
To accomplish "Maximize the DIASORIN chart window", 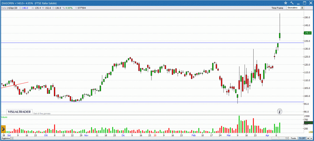I will [304, 3].
